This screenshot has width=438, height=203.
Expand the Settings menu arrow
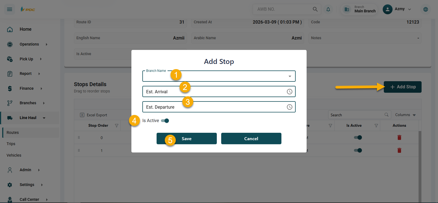42,185
